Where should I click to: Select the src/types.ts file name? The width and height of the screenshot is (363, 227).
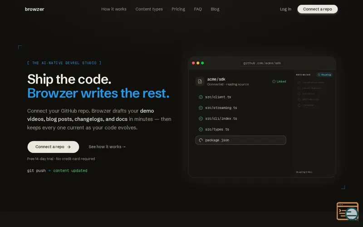coord(217,129)
